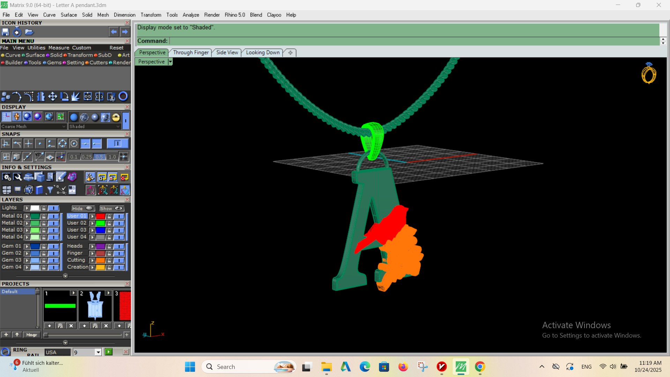The image size is (670, 377).
Task: Switch to the Through Finger viewport tab
Action: [x=191, y=52]
